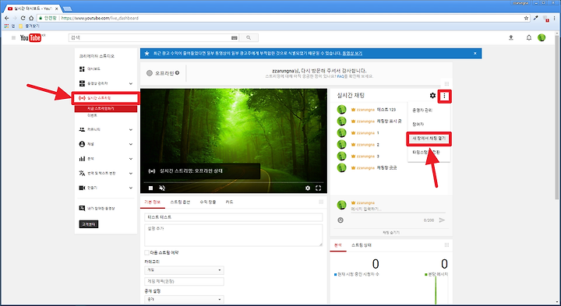Unmute the player via the muted speaker icon
The image size is (561, 306).
(162, 188)
